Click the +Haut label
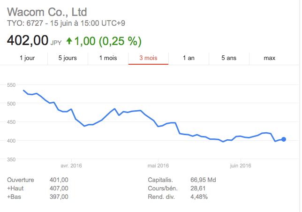The height and width of the screenshot is (212, 302). tap(15, 189)
